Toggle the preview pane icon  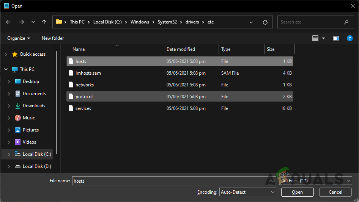coord(336,38)
